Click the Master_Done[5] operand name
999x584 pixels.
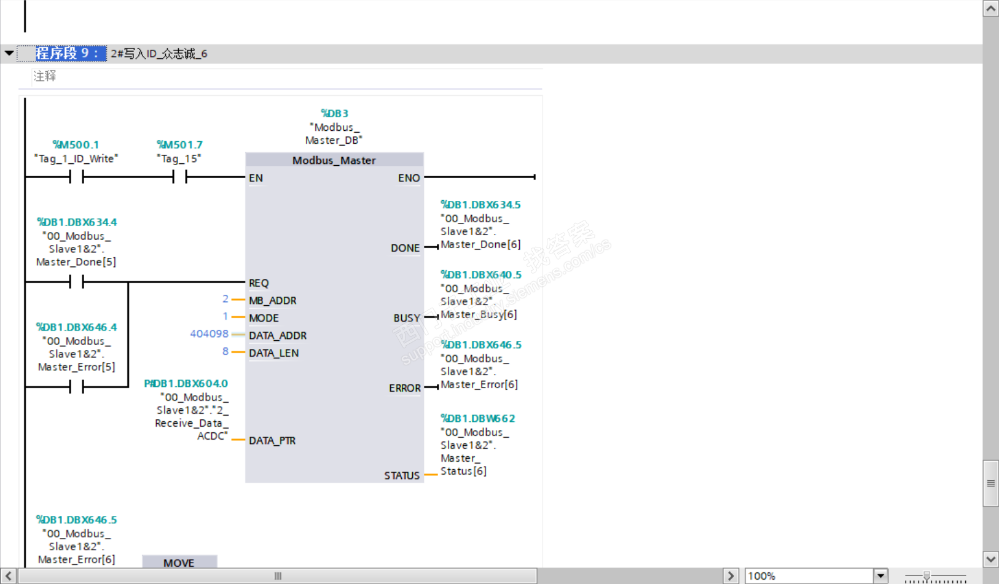point(76,262)
